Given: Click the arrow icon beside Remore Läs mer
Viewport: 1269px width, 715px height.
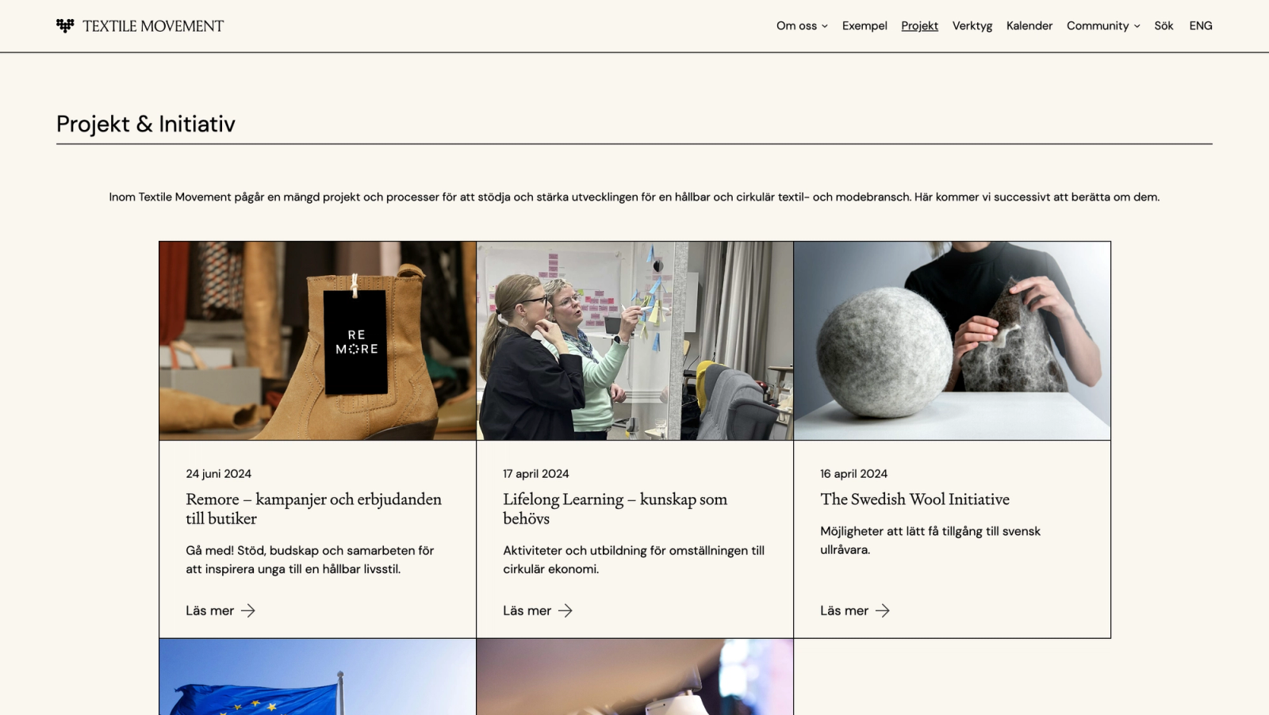Looking at the screenshot, I should [x=248, y=610].
